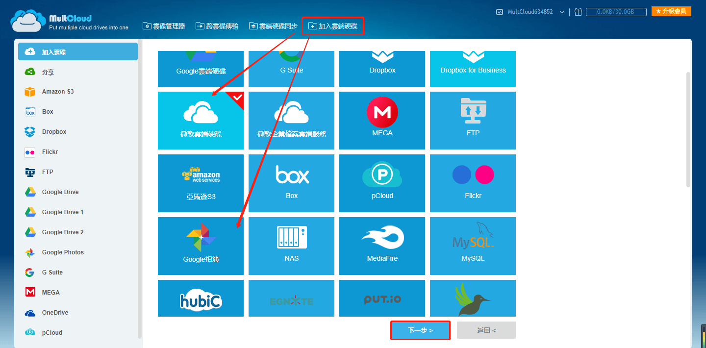Select the Google雲端硬碟 cloud tile
Image resolution: width=706 pixels, height=348 pixels.
pos(201,69)
